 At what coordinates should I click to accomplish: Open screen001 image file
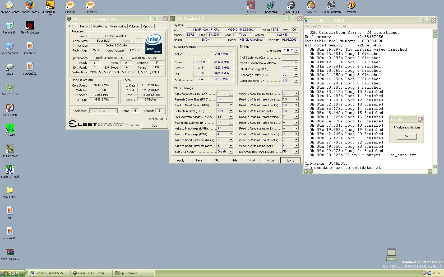coord(30,48)
